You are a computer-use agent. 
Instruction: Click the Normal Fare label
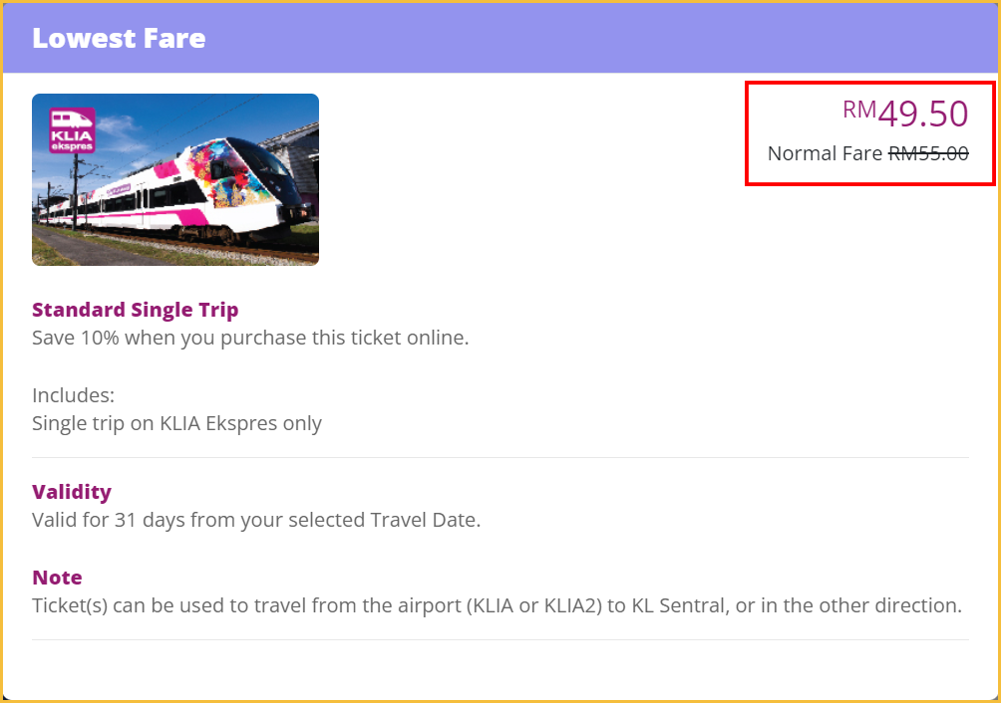coord(825,153)
